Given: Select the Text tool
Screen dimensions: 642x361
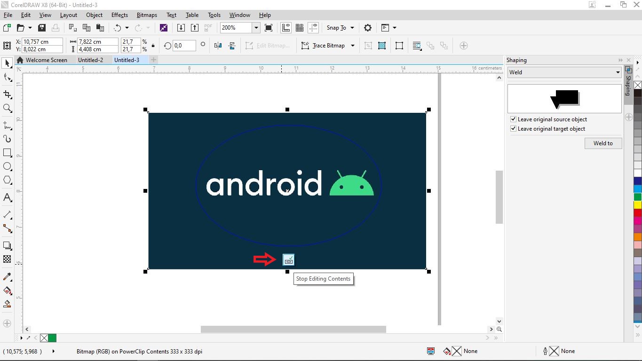Looking at the screenshot, I should click(x=7, y=197).
